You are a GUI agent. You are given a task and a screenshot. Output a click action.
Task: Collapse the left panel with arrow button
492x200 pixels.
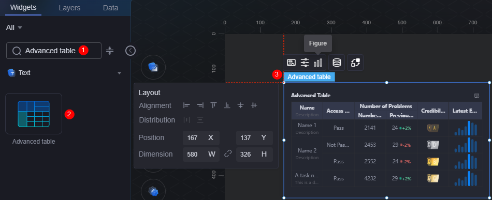point(131,51)
